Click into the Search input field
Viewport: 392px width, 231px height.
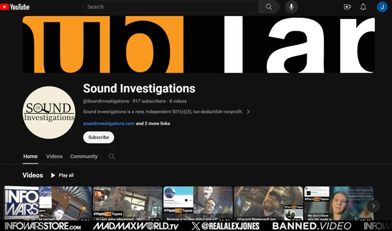[170, 7]
